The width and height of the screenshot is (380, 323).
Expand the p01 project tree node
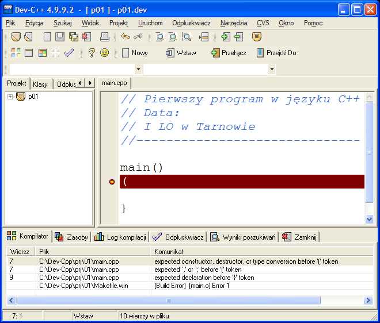(10, 97)
